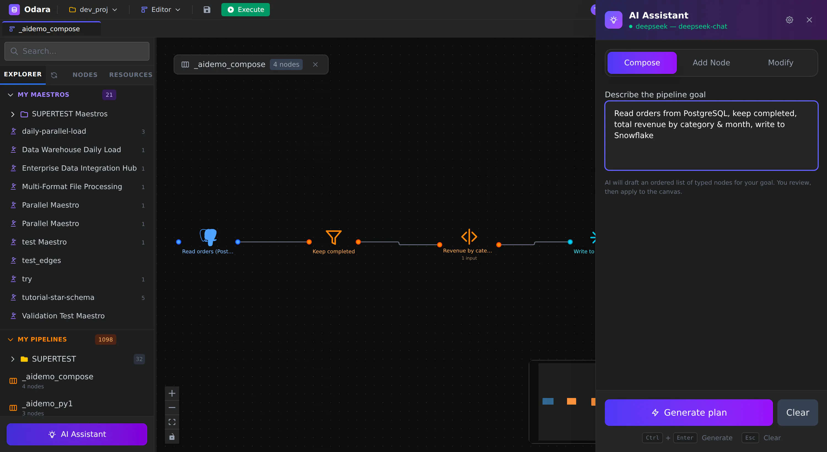This screenshot has height=452, width=827.
Task: Switch to the NODES tab
Action: [85, 75]
